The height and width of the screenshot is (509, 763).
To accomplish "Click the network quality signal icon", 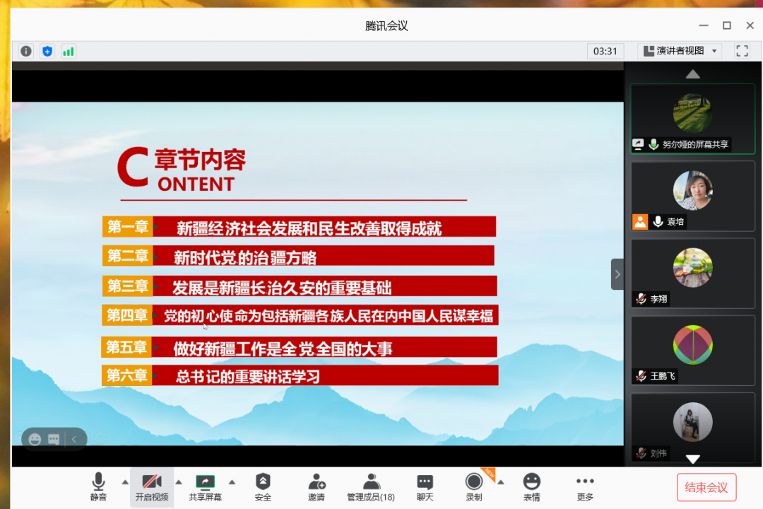I will click(x=68, y=50).
